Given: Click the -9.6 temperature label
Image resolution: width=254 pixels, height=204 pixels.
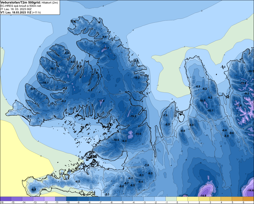Looking at the screenshot, I should tap(231, 133).
